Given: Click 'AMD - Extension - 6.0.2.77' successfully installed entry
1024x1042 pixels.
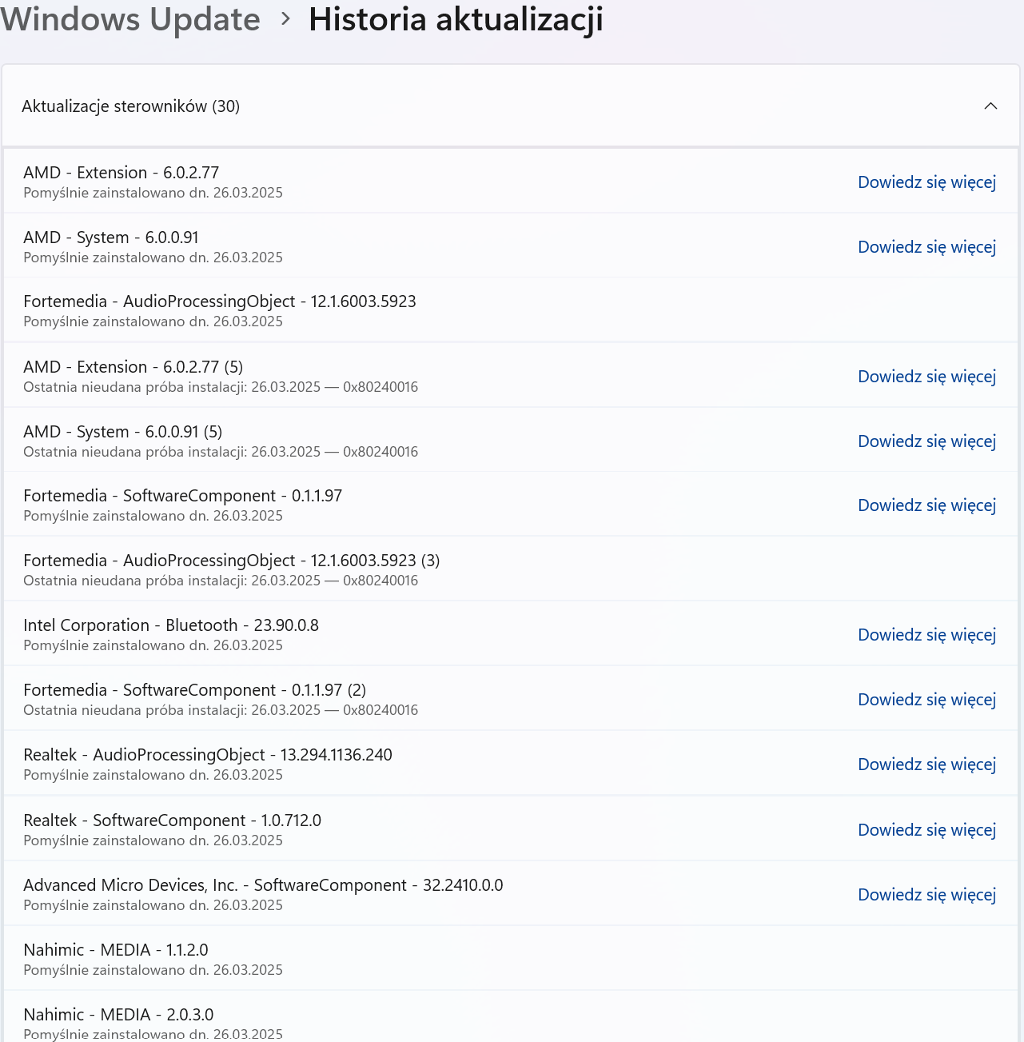Looking at the screenshot, I should click(x=511, y=182).
